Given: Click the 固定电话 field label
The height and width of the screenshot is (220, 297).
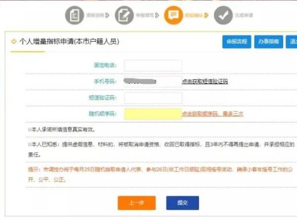Looking at the screenshot, I should pos(105,65).
